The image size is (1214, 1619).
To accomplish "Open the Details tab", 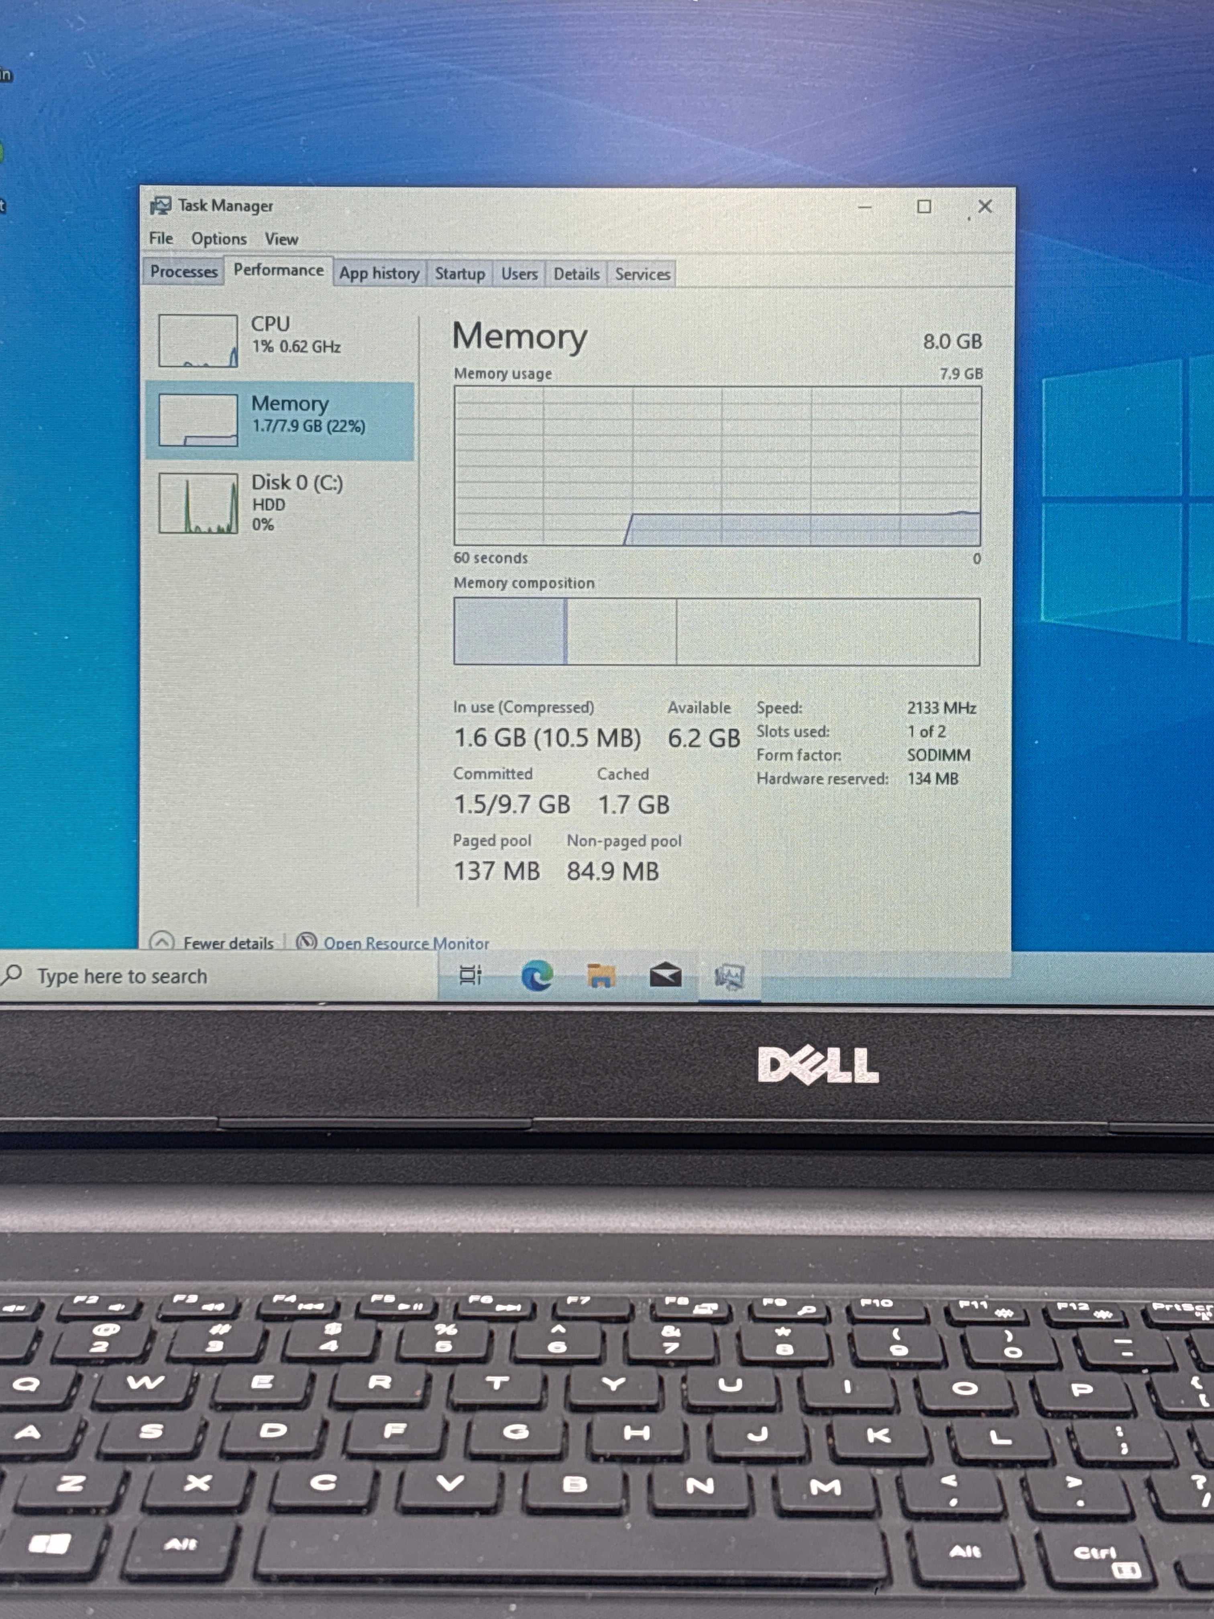I will click(x=576, y=274).
